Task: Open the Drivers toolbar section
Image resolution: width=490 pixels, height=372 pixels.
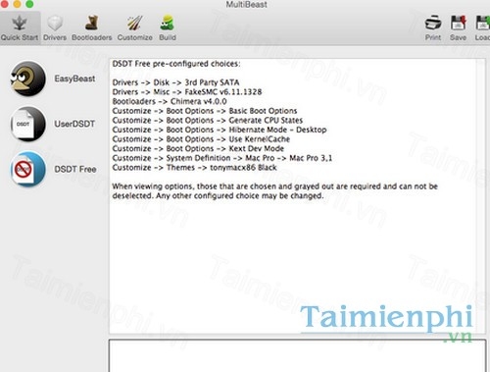Action: (55, 27)
